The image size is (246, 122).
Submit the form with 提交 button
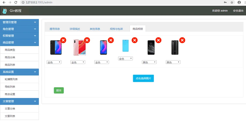(59, 91)
